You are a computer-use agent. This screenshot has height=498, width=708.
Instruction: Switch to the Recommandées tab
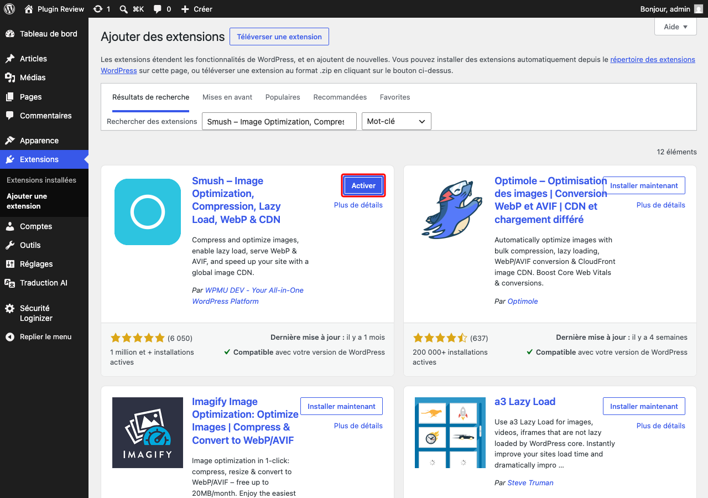[340, 97]
